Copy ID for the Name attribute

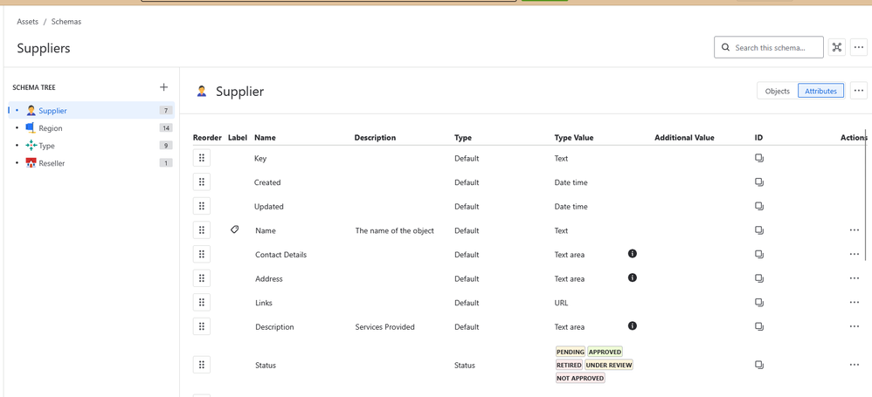(759, 229)
